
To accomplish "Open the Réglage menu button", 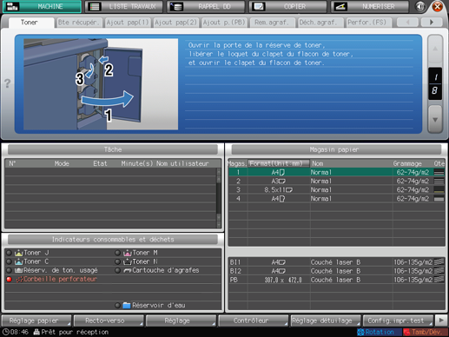I will [181, 320].
